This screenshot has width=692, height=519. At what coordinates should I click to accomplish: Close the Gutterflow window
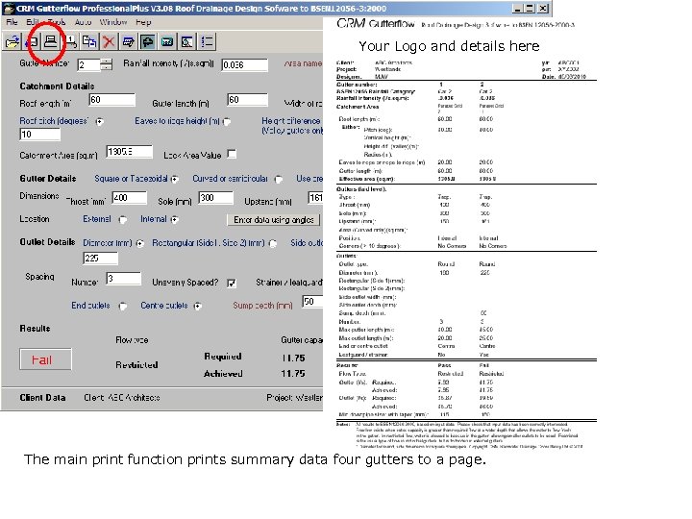point(543,8)
